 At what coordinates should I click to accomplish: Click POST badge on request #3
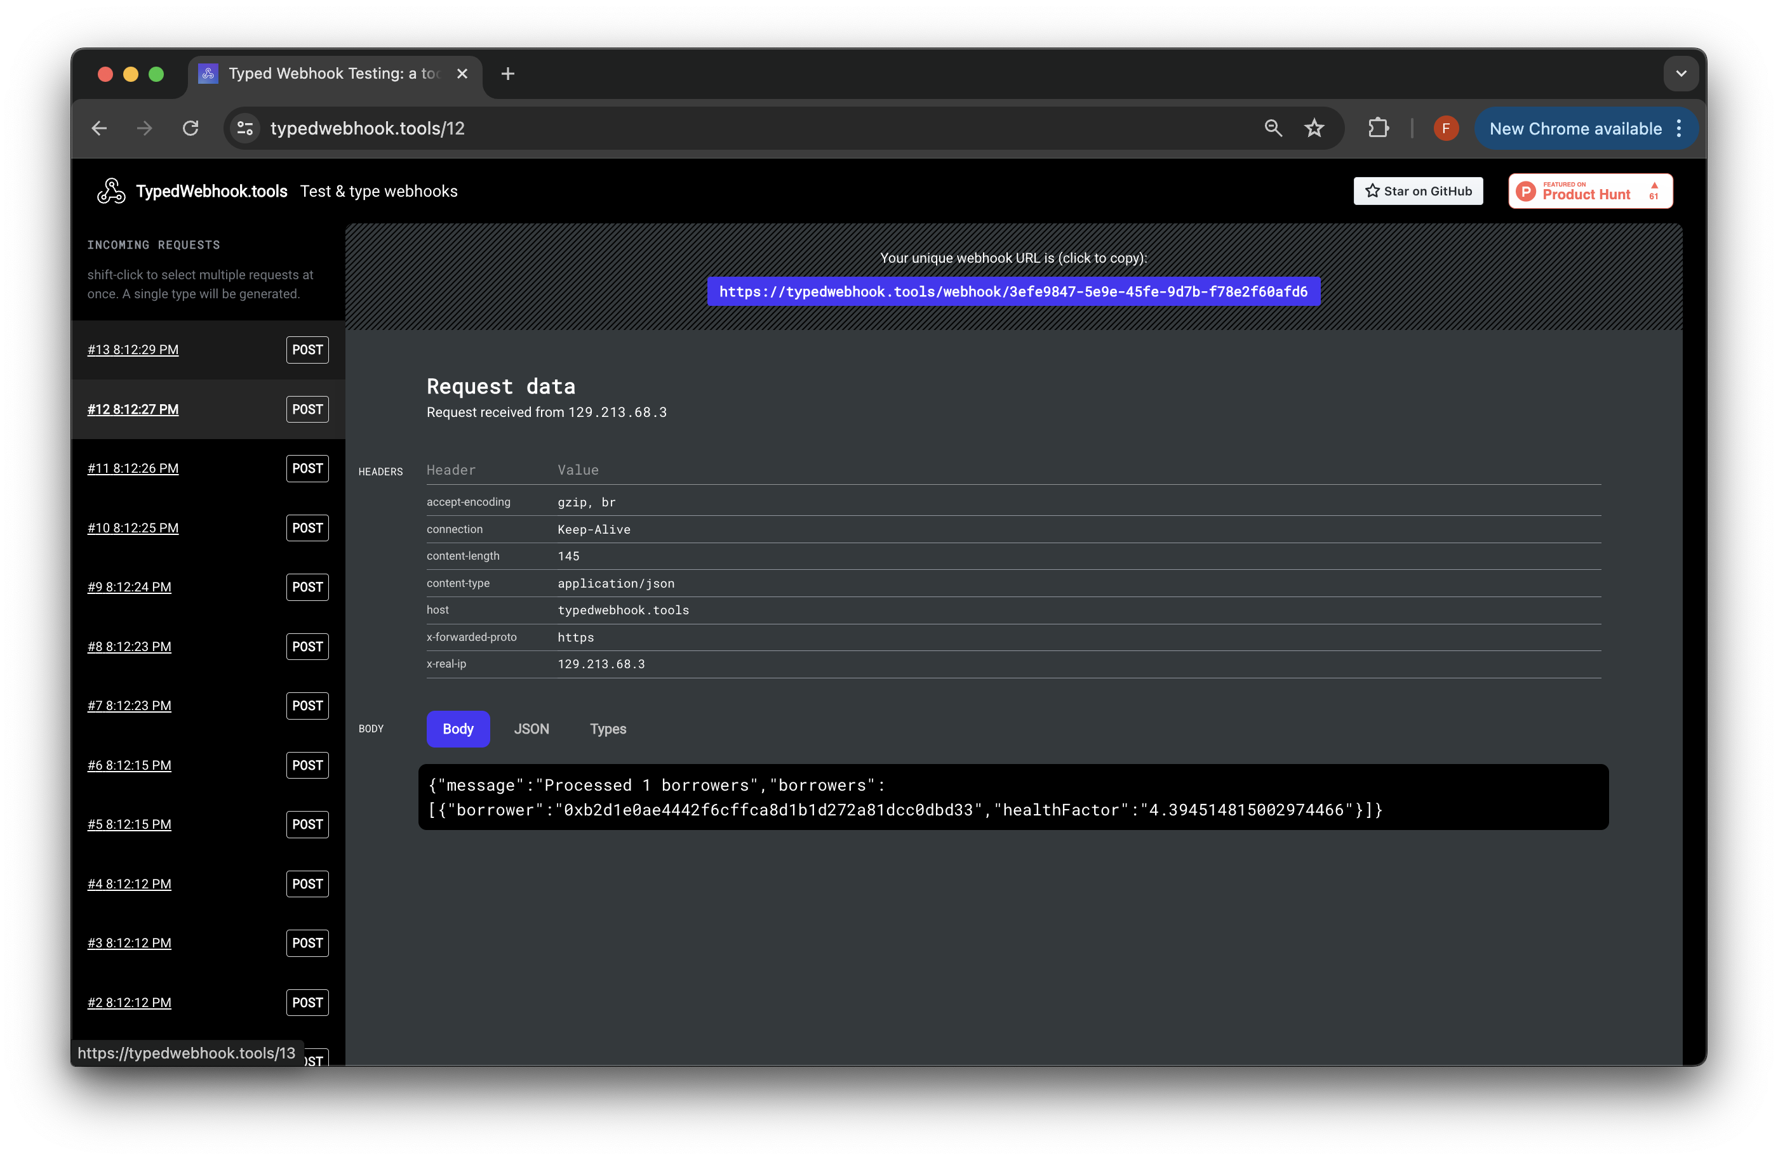pos(307,943)
